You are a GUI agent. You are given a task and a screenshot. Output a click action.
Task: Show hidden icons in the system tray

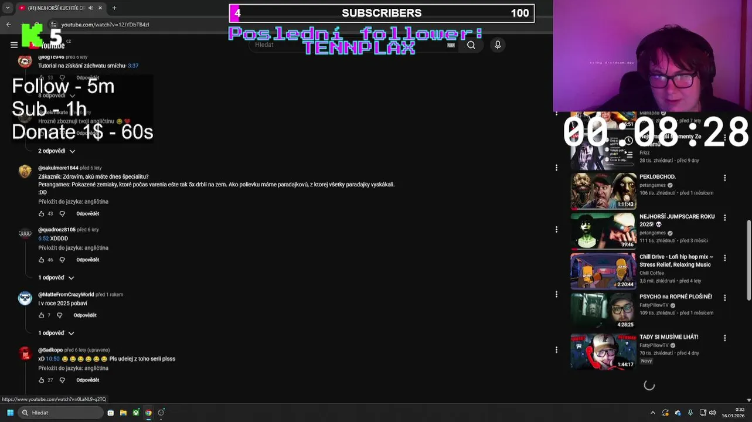(x=652, y=413)
